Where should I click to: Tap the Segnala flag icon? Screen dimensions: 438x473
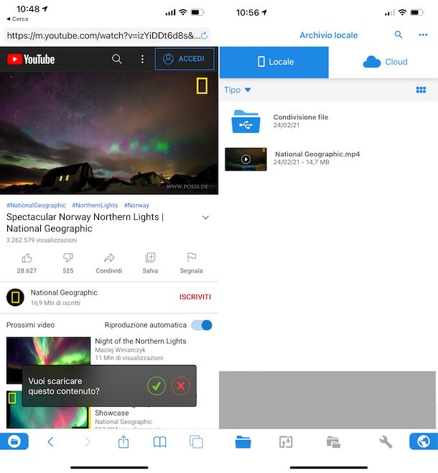point(191,257)
